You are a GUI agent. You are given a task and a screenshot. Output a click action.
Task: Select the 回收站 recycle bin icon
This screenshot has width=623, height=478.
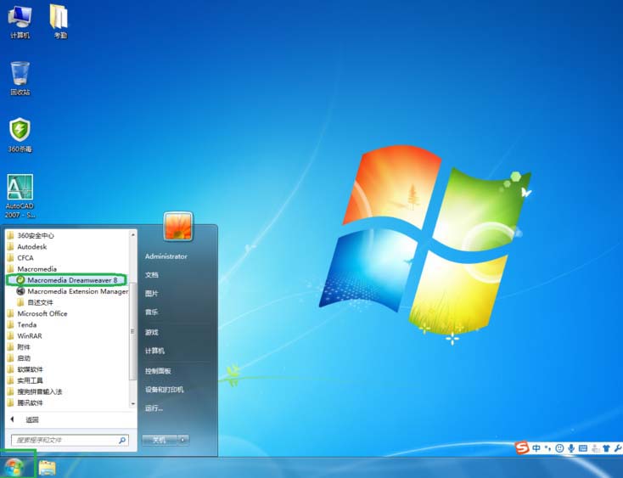tap(20, 78)
